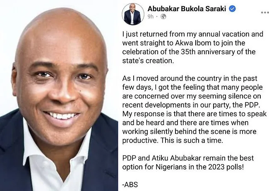269x191 pixels.
Task: Click the phrase working silently behind the scene
Action: pyautogui.click(x=175, y=131)
